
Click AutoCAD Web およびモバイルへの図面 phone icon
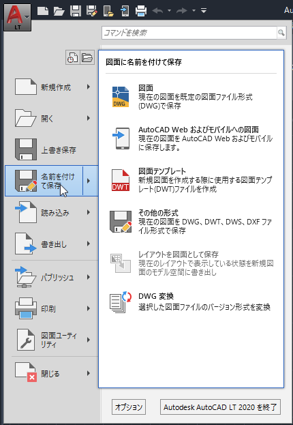pyautogui.click(x=121, y=138)
